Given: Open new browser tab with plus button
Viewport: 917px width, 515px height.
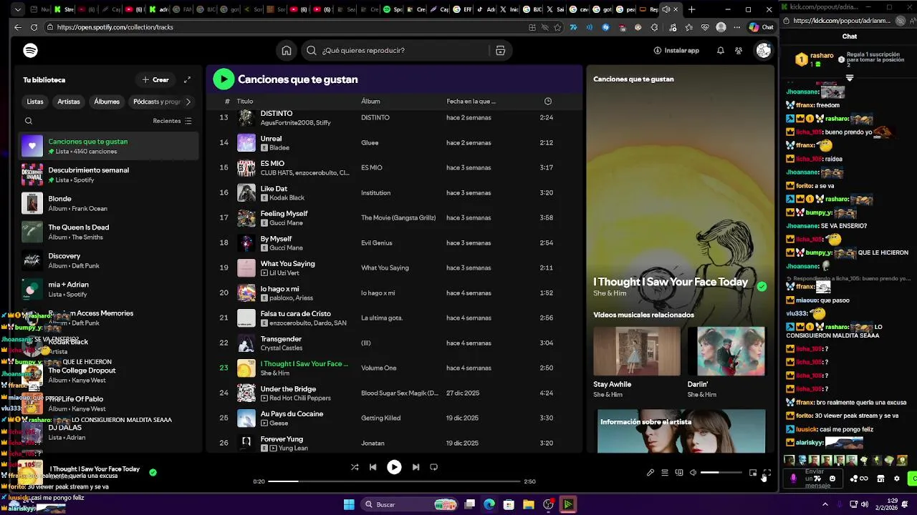Looking at the screenshot, I should pos(691,9).
